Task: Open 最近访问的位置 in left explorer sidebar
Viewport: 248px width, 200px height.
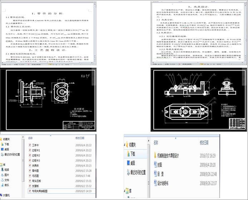Action: [x=10, y=154]
